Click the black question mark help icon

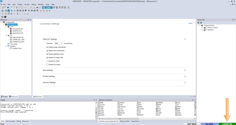click(5, 17)
